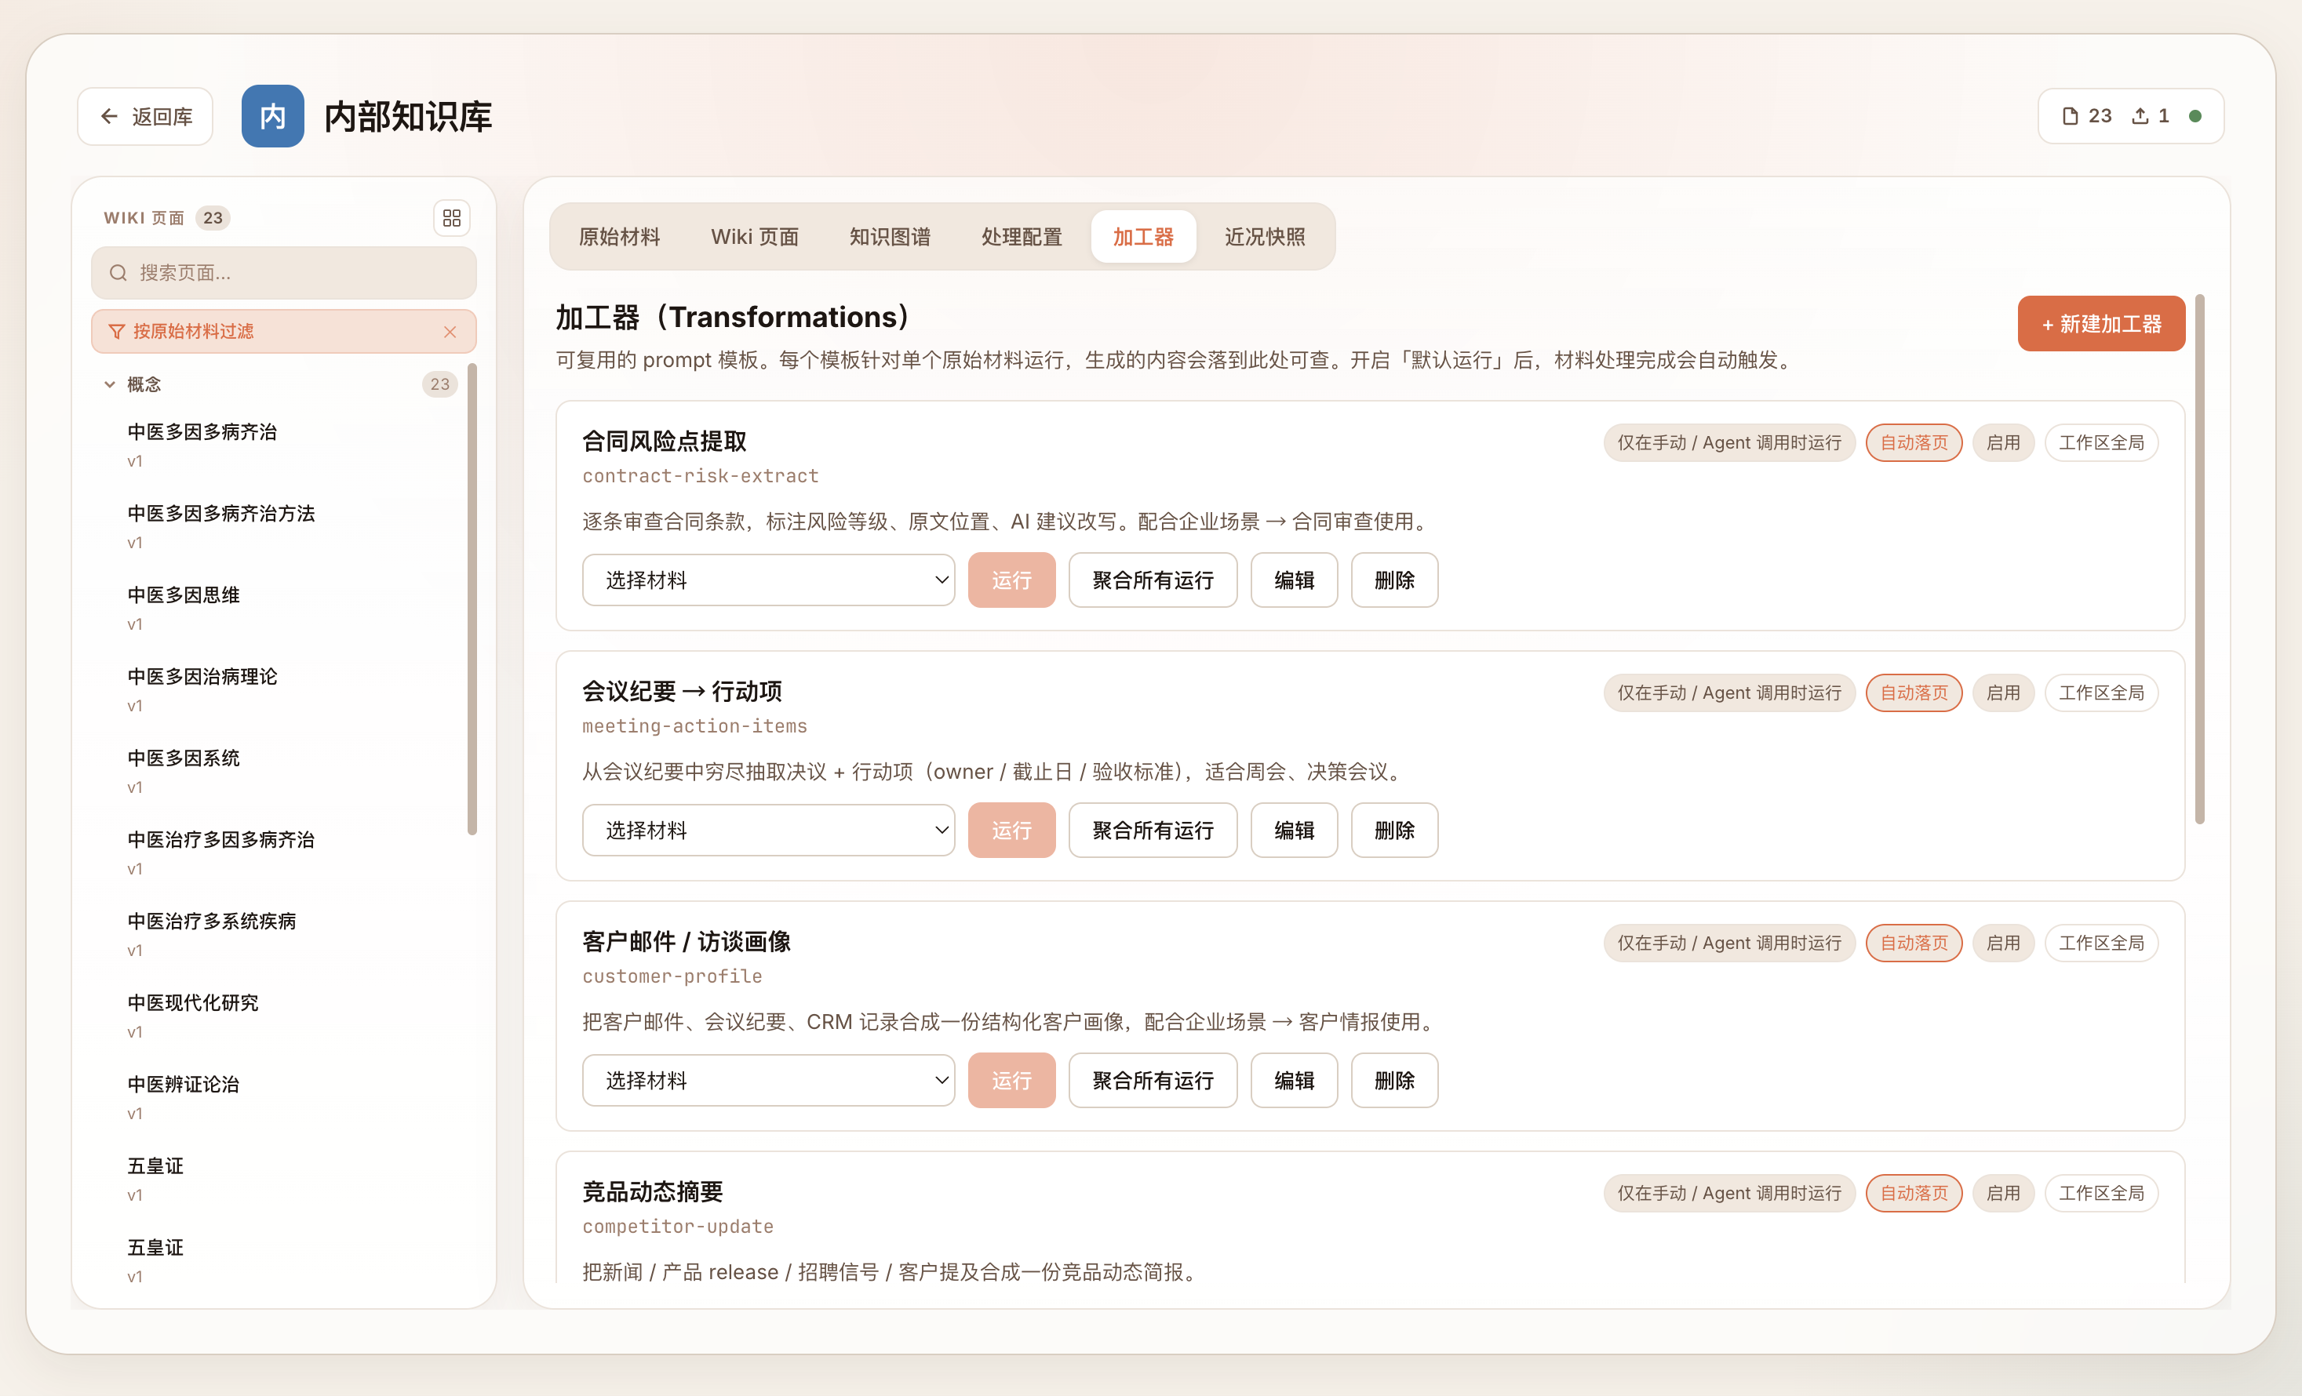2302x1396 pixels.
Task: Focus the 搜索页面 search field
Action: click(x=284, y=273)
